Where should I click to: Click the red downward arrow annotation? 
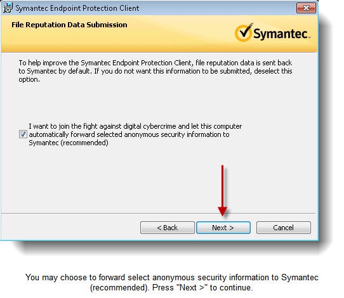coord(223,191)
